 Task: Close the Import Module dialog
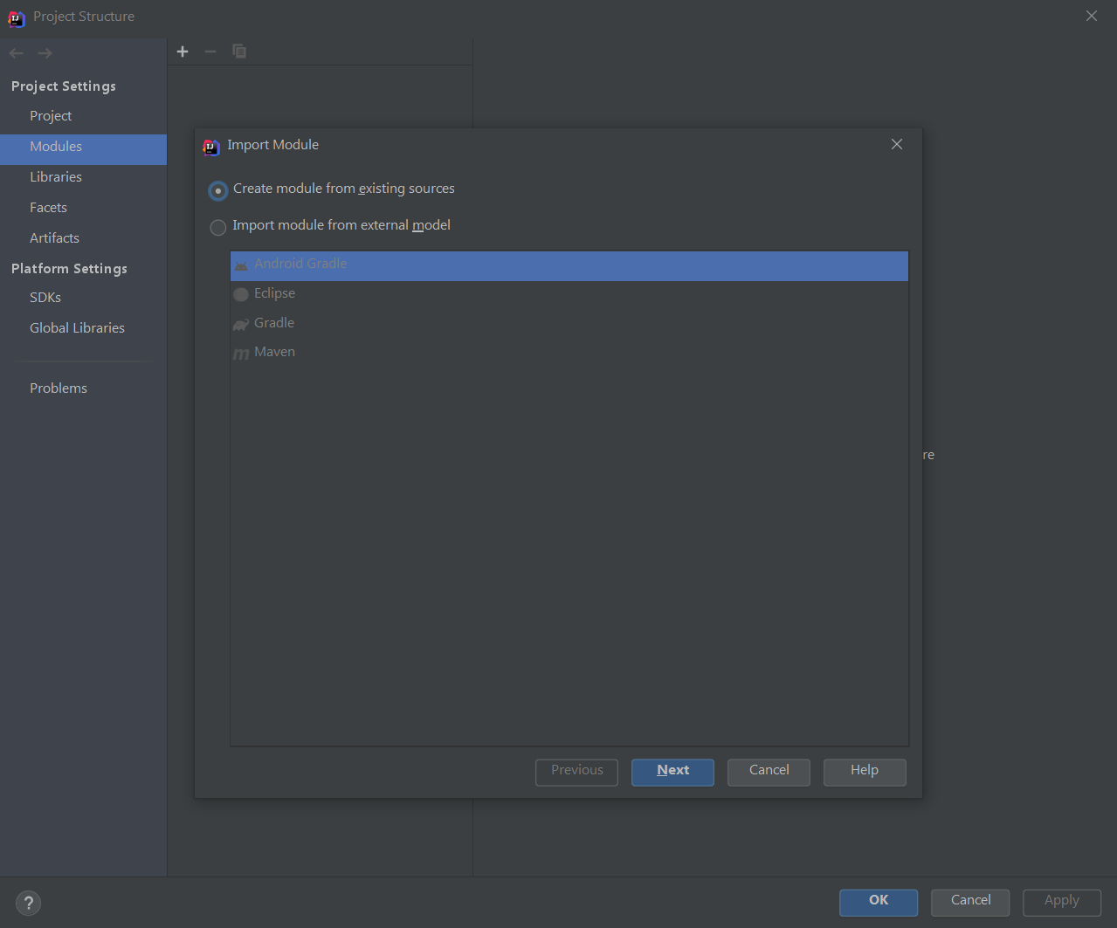pos(897,144)
